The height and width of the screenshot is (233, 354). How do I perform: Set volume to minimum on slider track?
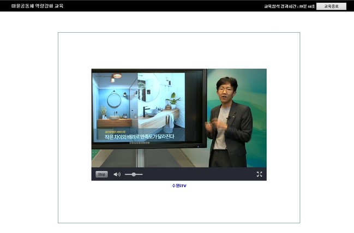(x=125, y=174)
